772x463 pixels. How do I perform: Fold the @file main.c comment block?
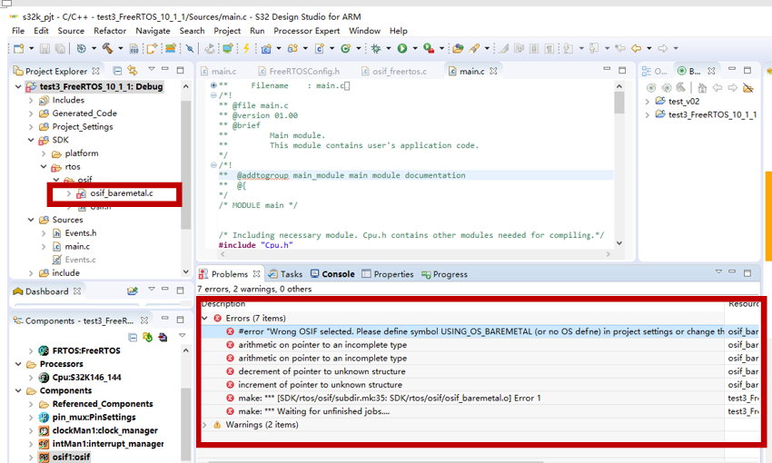tap(213, 95)
